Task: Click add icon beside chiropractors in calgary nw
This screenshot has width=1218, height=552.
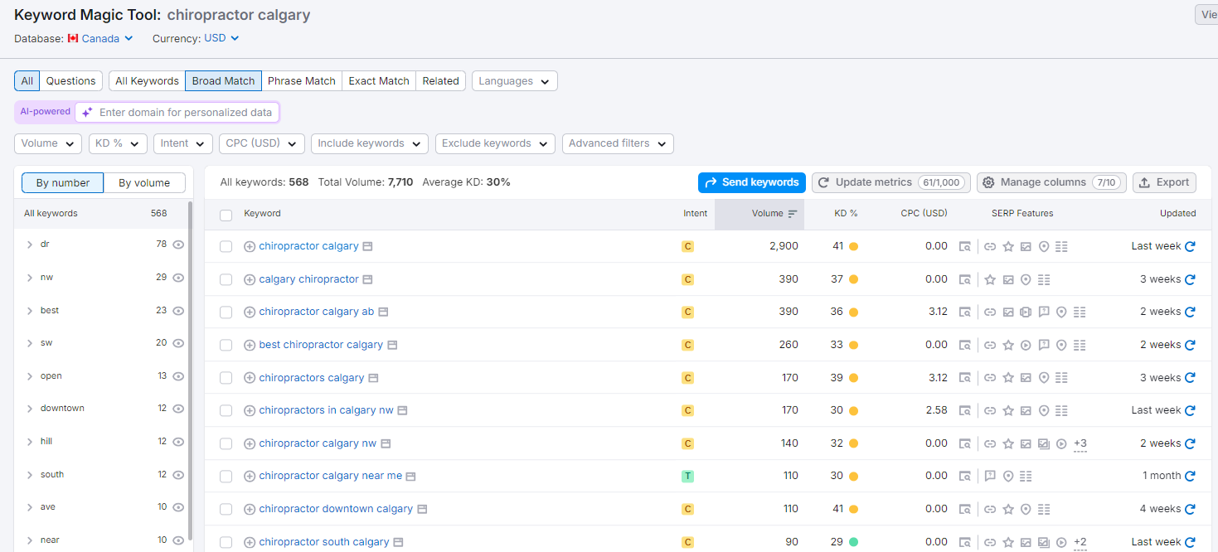Action: 250,410
